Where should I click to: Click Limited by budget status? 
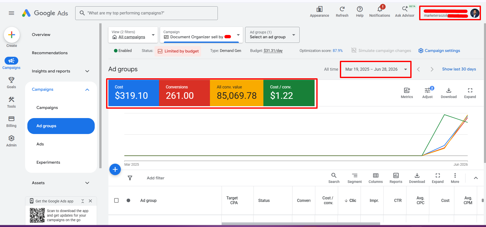pyautogui.click(x=178, y=51)
